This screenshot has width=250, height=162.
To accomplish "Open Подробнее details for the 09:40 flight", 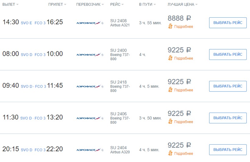I will [184, 90].
